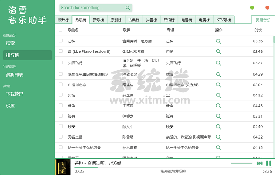This screenshot has height=175, width=275.
Task: Click album 山楂树之恋 (完整版)
Action: pyautogui.click(x=182, y=85)
